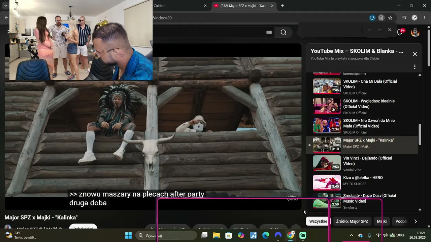Play SKOLIM - Nie Dzwoń do Mnie Mała thumbnail
The width and height of the screenshot is (431, 242).
(327, 126)
